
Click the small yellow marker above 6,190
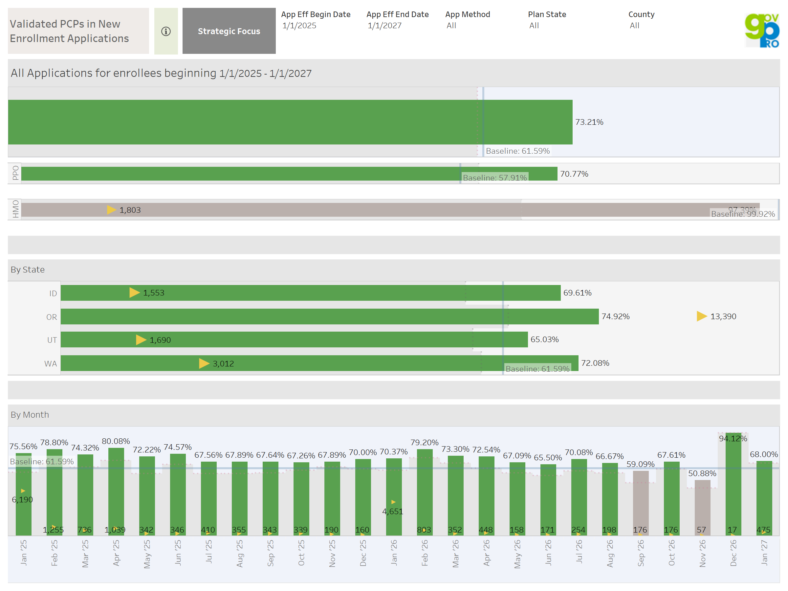(23, 491)
